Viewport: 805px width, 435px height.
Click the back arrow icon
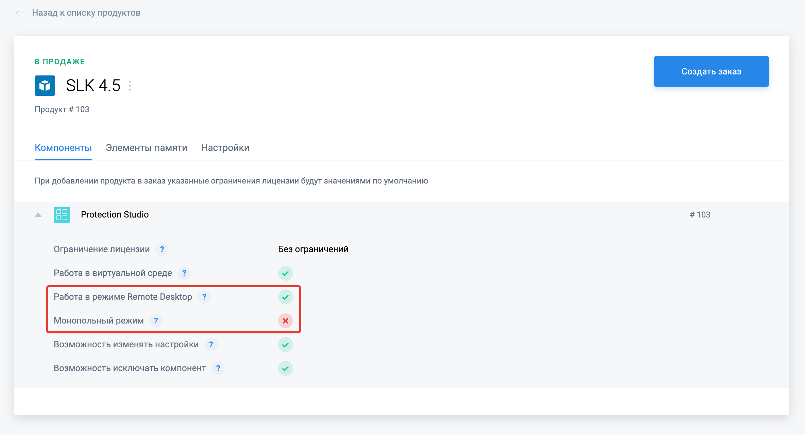20,13
